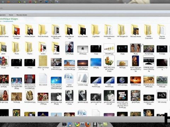Select the HD-icon.png thumbnail
Viewport: 170px width, 127px height.
[162, 95]
